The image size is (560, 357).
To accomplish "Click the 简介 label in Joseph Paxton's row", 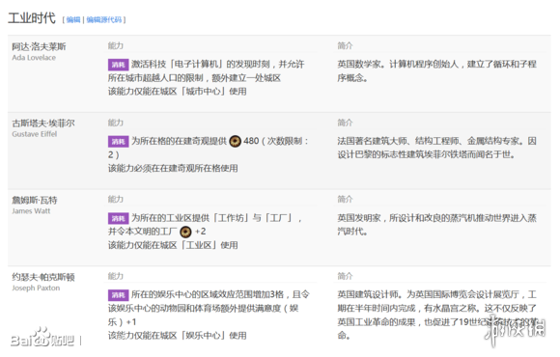I will click(345, 276).
